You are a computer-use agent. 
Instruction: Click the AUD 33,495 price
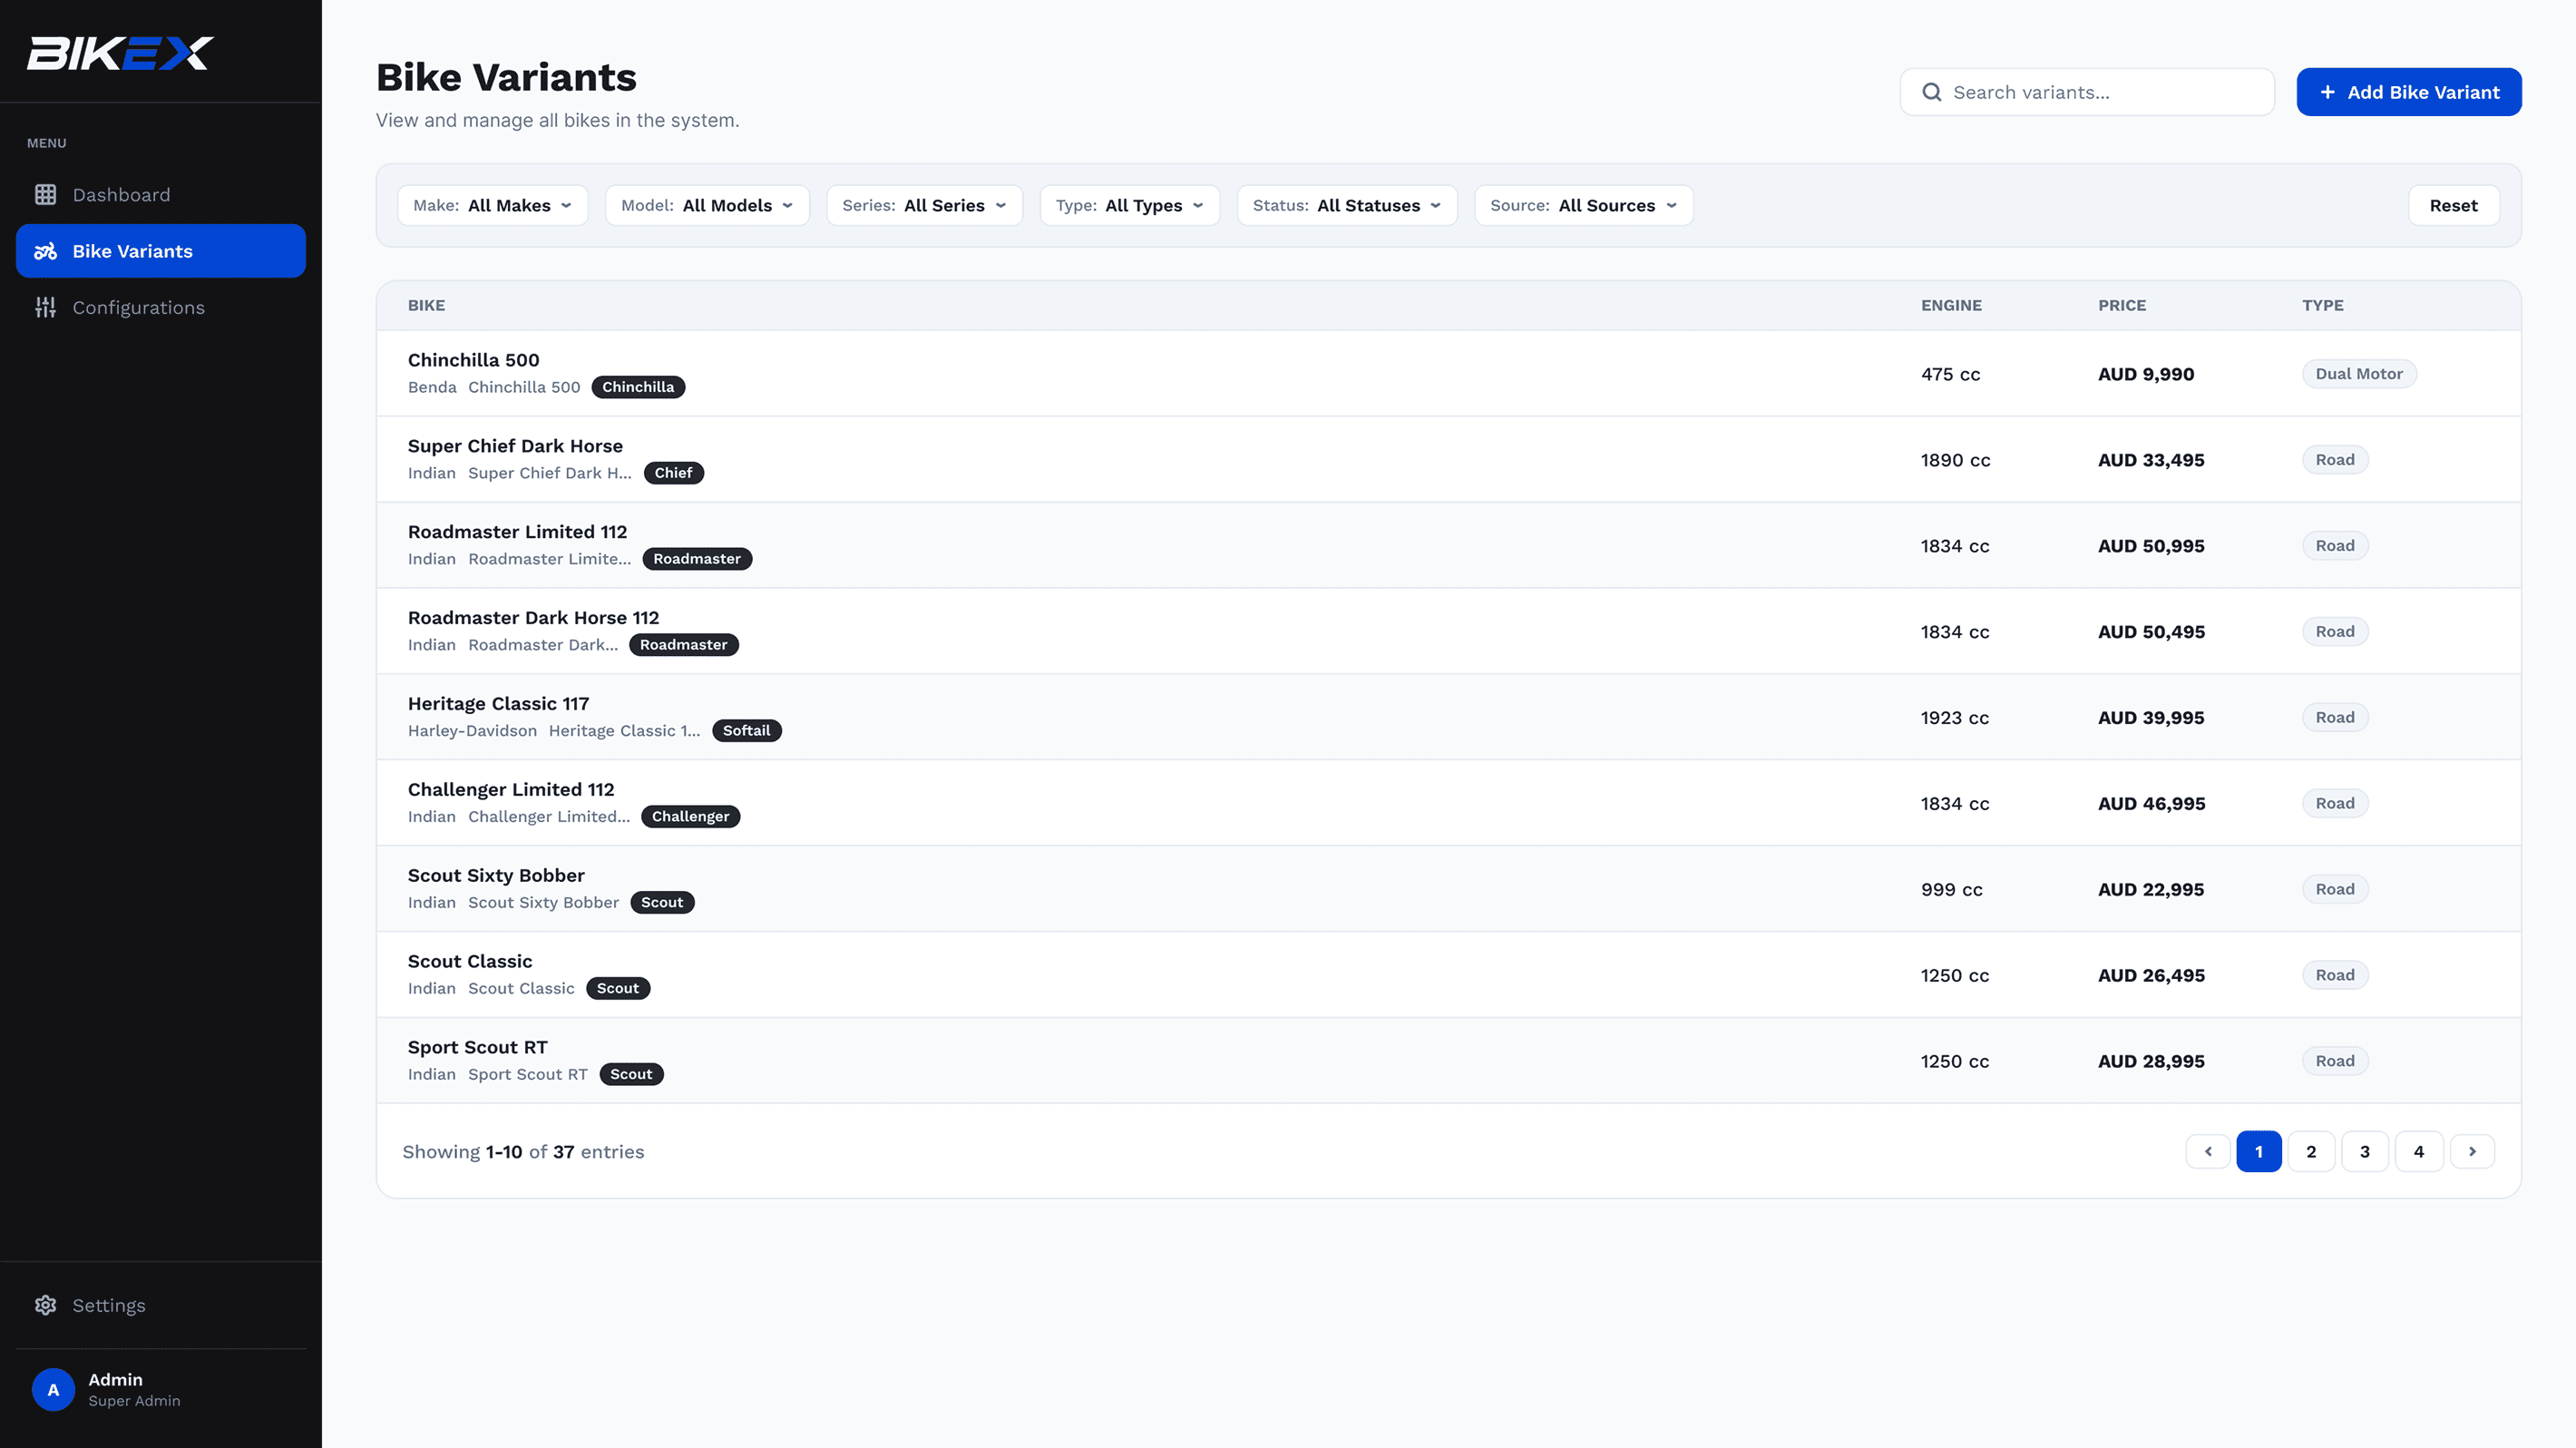click(2151, 460)
